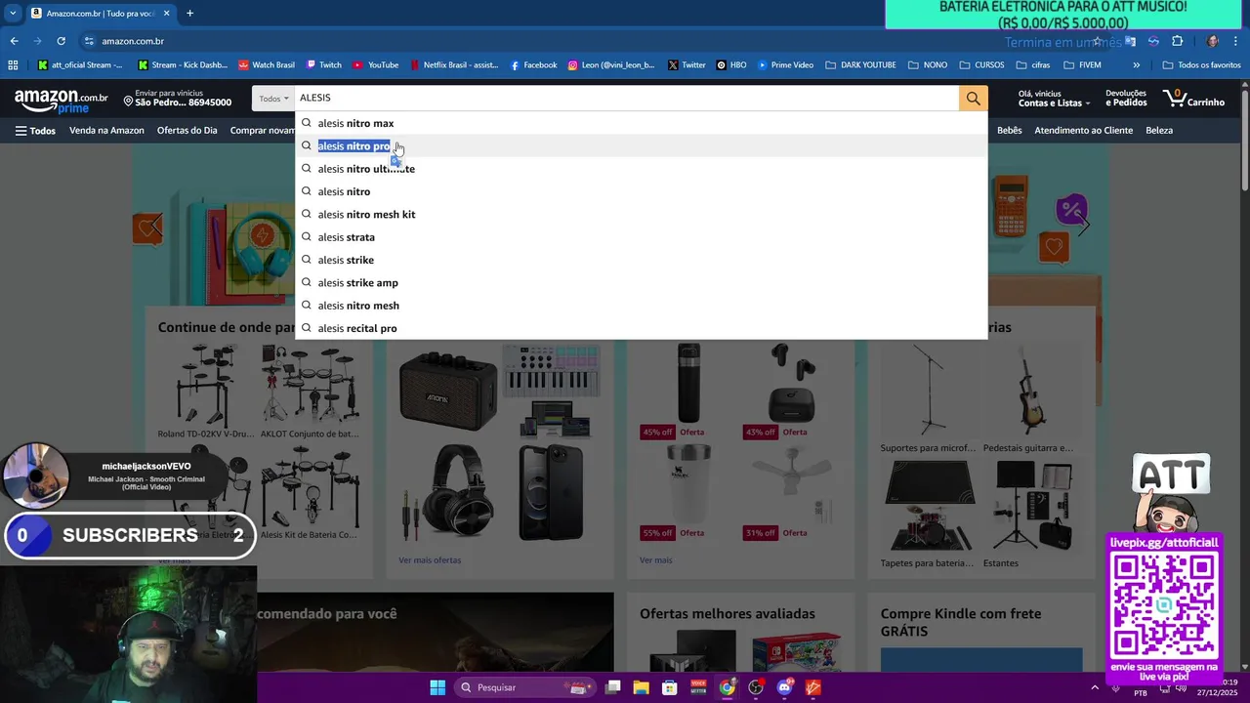Reload the page with refresh icon
The height and width of the screenshot is (703, 1250).
62,41
